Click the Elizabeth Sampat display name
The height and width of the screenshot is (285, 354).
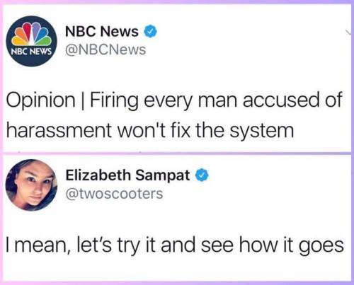point(127,175)
